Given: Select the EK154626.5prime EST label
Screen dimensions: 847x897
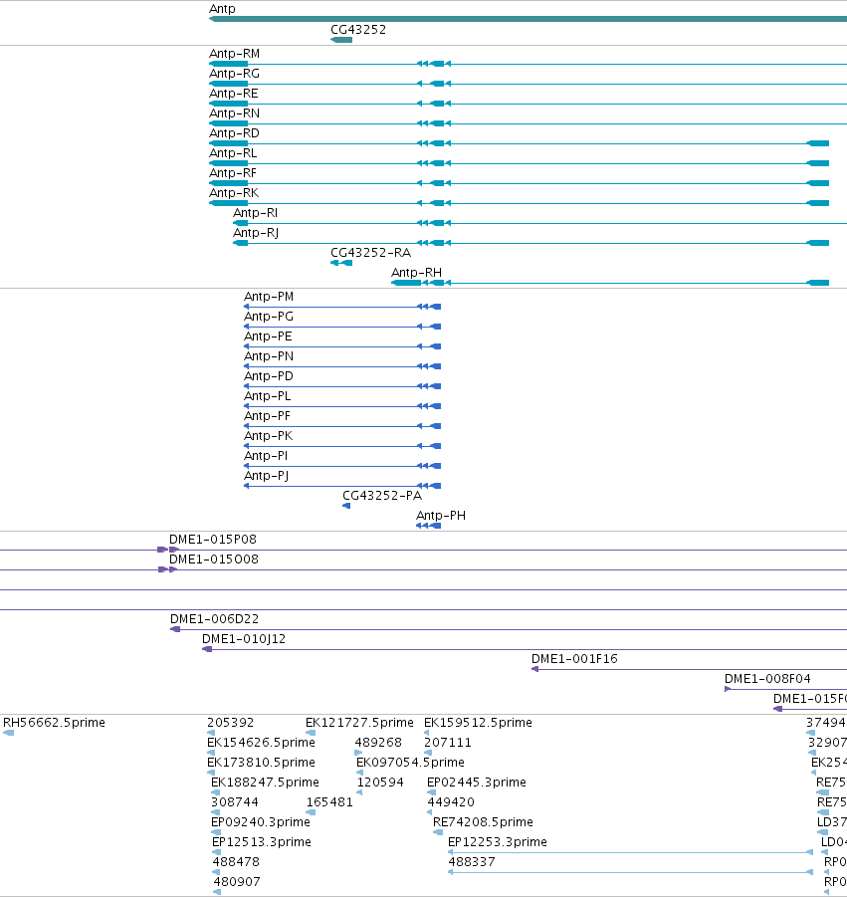Looking at the screenshot, I should click(262, 743).
